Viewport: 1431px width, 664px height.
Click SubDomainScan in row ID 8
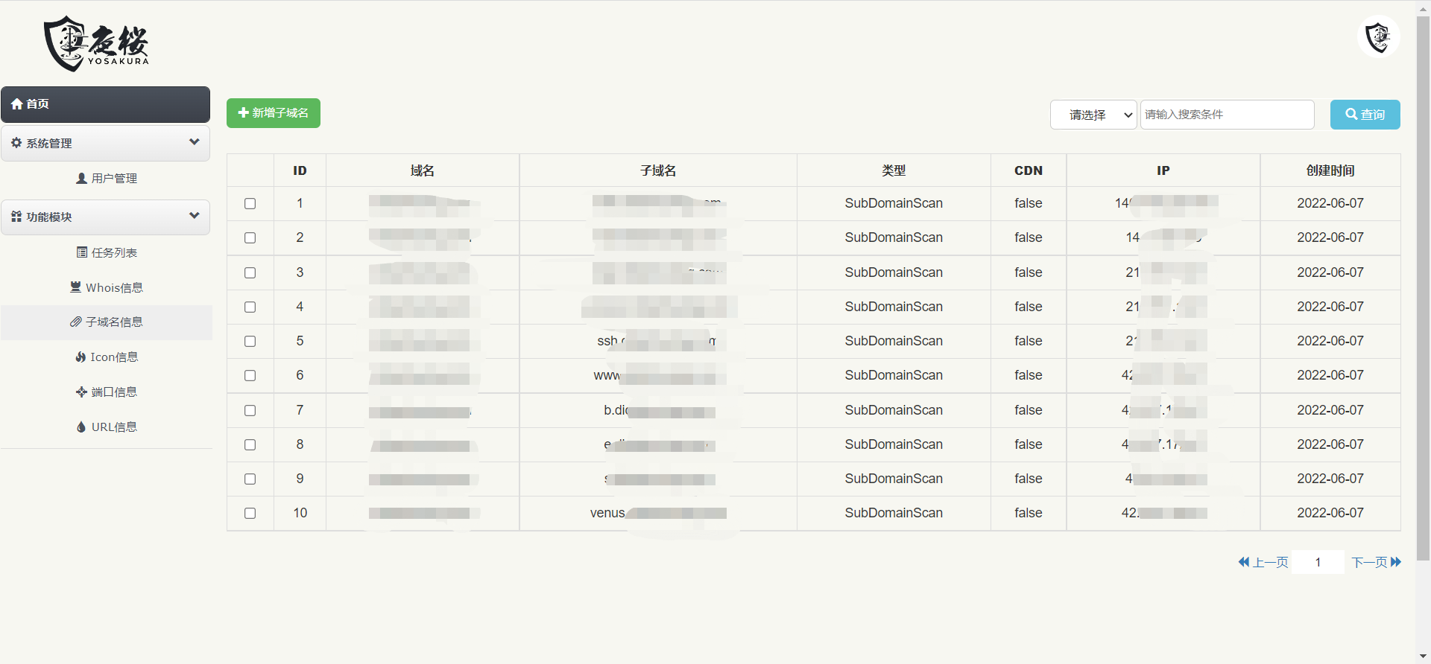(894, 444)
